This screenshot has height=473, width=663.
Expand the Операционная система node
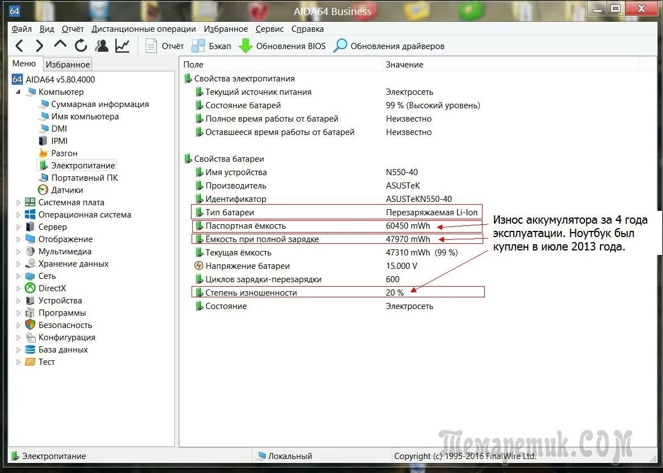(x=18, y=215)
